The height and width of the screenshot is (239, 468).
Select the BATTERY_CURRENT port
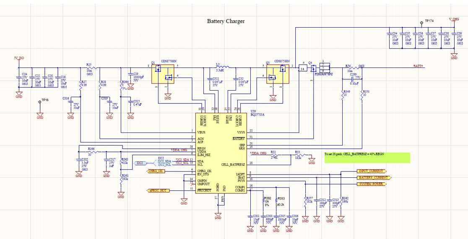pyautogui.click(x=373, y=177)
